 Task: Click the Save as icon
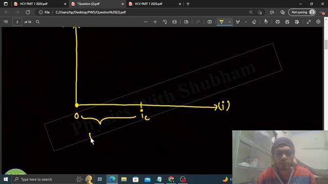click(x=297, y=22)
